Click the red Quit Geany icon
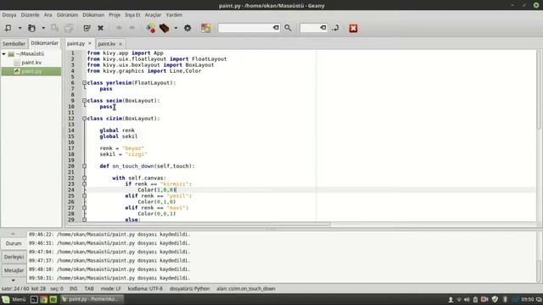This screenshot has width=543, height=305. (353, 28)
